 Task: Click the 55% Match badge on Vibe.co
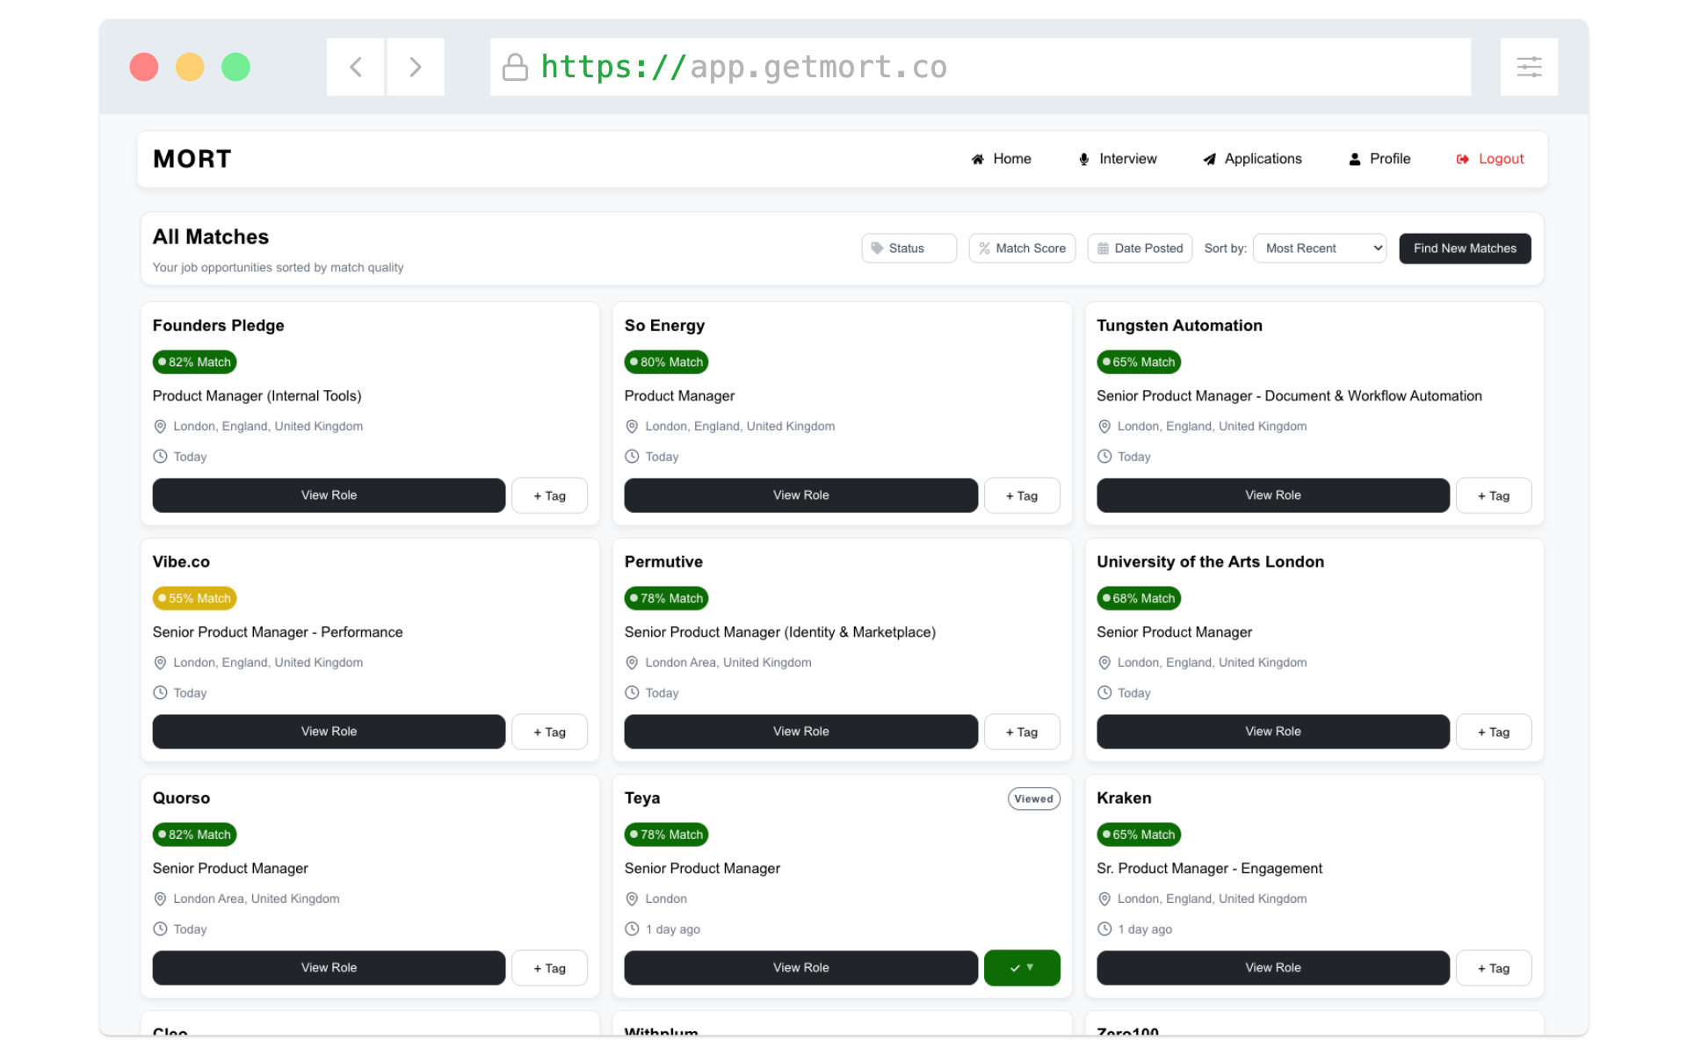pyautogui.click(x=194, y=598)
